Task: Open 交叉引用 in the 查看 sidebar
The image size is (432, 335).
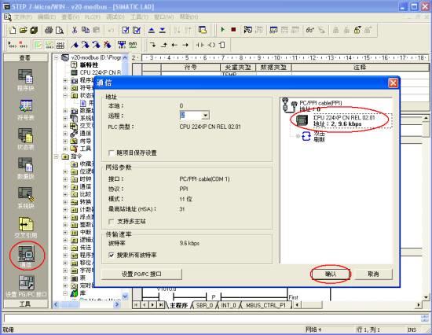Action: coord(26,227)
